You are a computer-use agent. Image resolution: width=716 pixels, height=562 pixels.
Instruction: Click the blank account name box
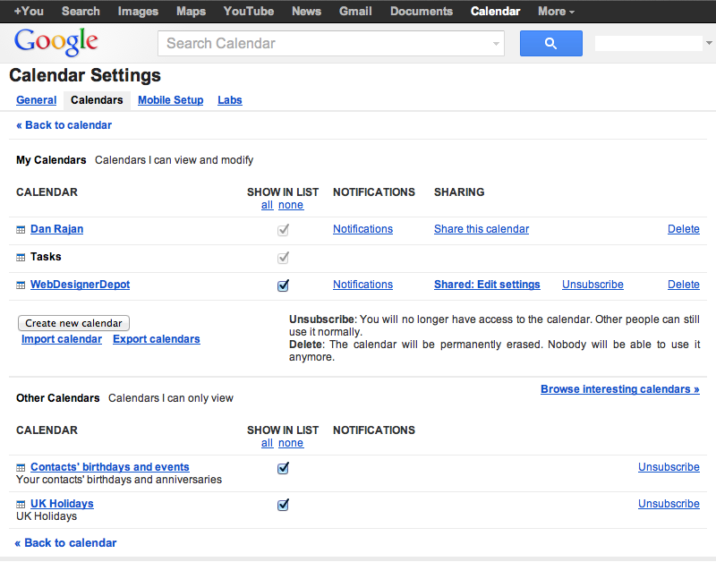648,43
